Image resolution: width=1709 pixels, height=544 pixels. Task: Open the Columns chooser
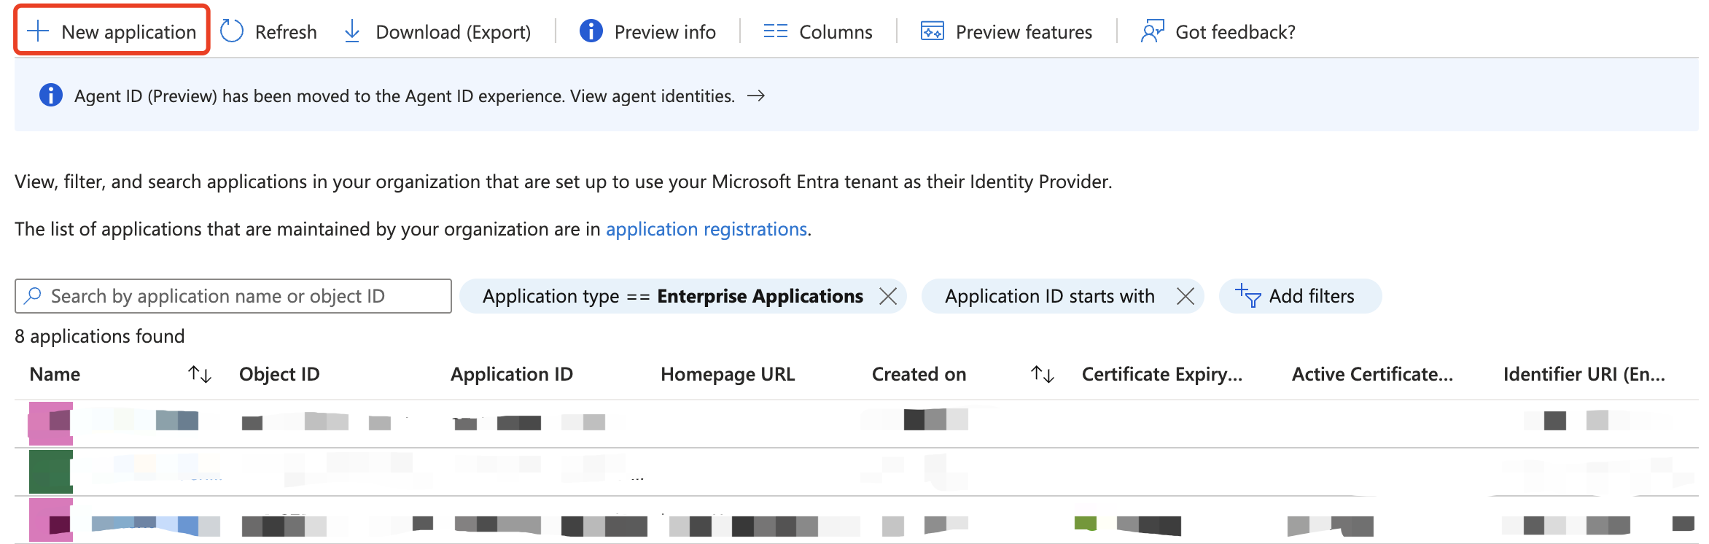click(x=817, y=31)
